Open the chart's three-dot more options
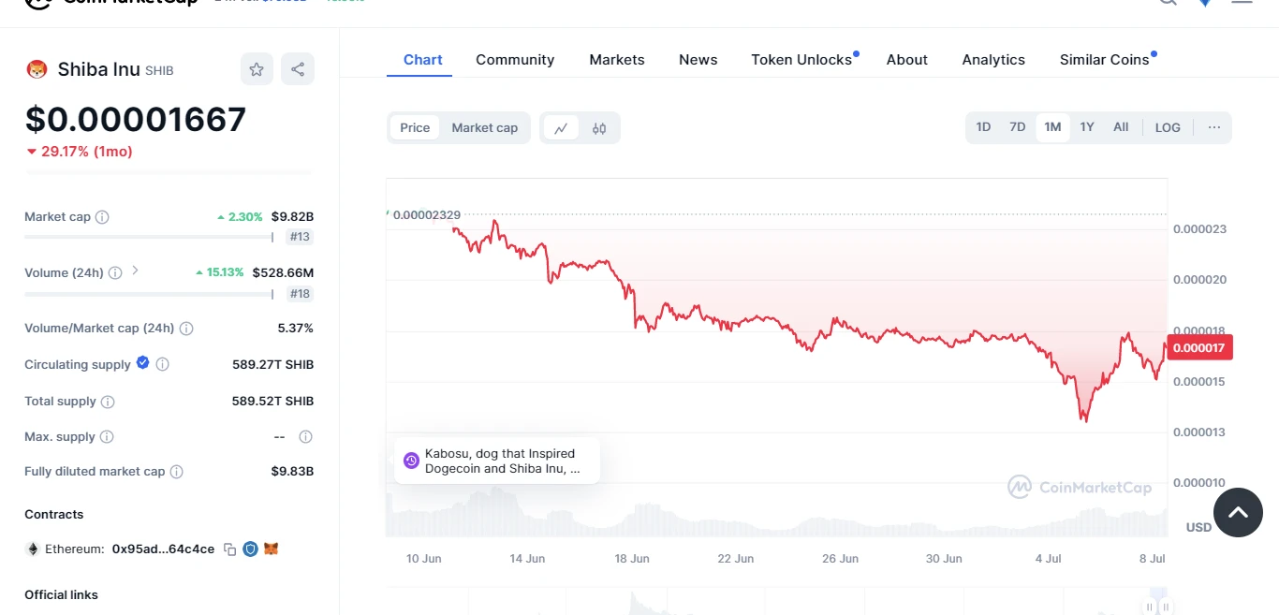Screen dimensions: 1279x615 tap(1214, 127)
